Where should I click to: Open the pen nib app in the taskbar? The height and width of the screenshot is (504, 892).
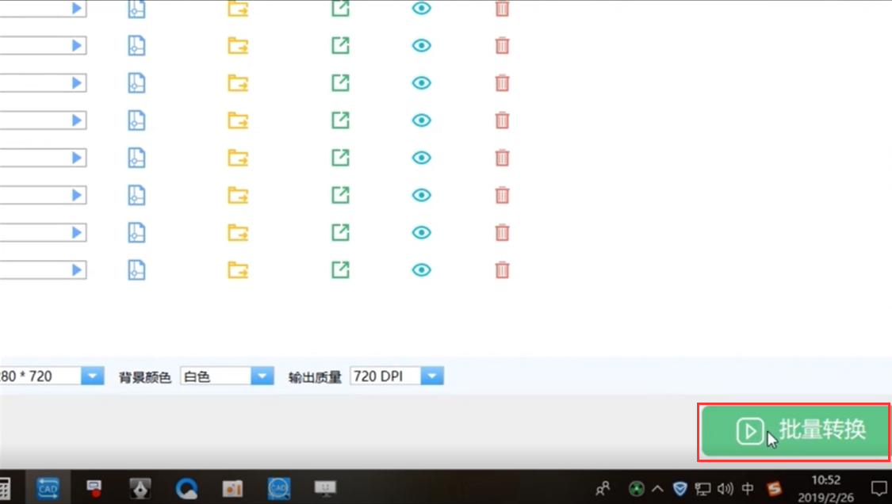(x=140, y=488)
